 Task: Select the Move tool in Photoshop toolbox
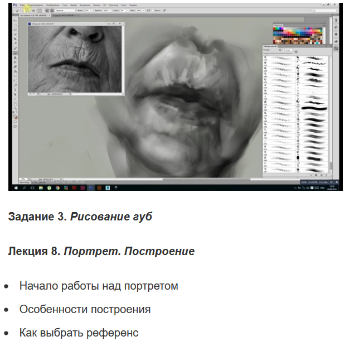coord(15,21)
